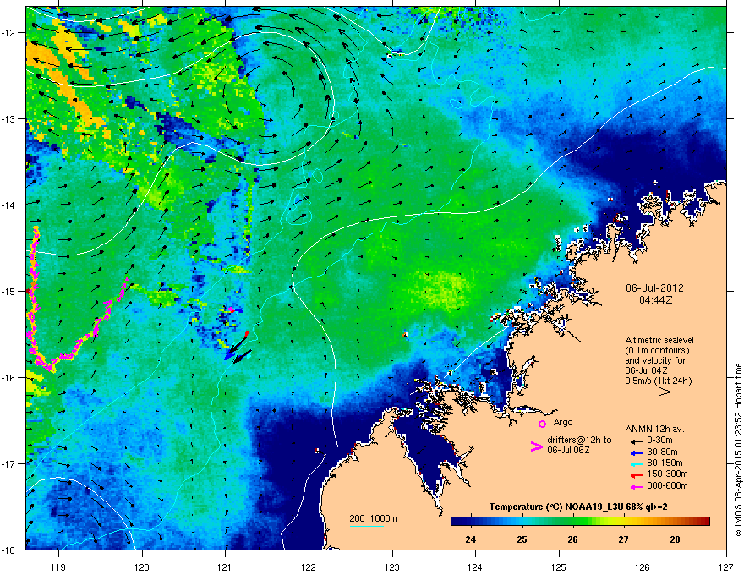Click the colorbar tick label 28
The image size is (744, 575).
(675, 539)
